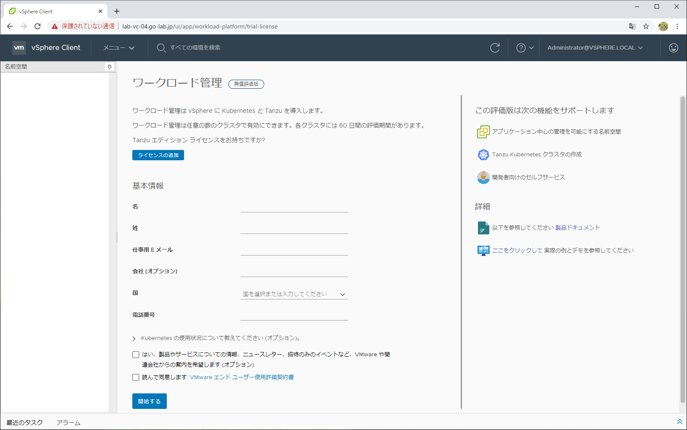Click the demo monitor icon
This screenshot has width=687, height=430.
[483, 250]
